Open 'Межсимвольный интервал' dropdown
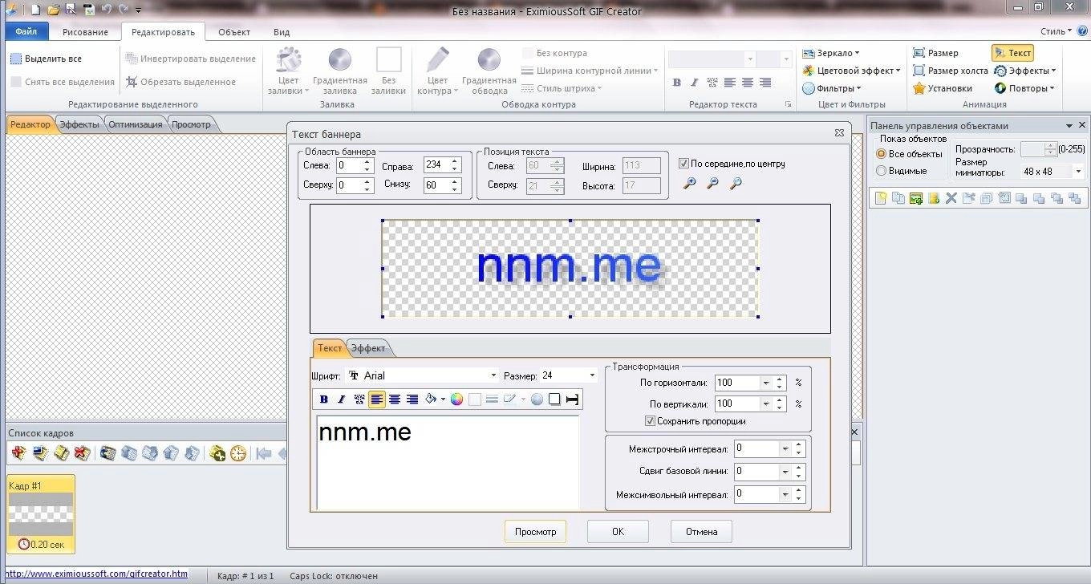Screen dimensions: 1091x584 coord(785,494)
